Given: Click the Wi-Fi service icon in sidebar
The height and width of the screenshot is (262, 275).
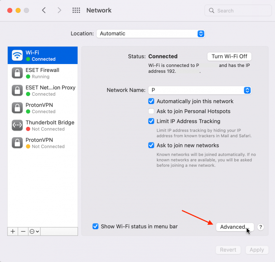Looking at the screenshot, I should pyautogui.click(x=17, y=55).
